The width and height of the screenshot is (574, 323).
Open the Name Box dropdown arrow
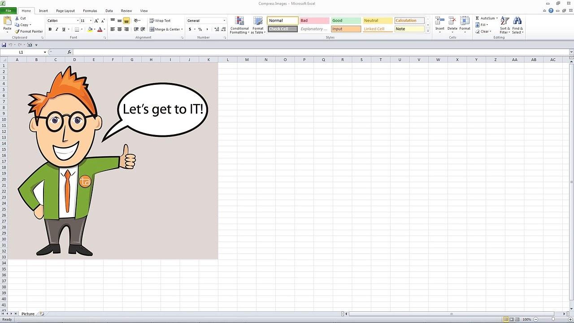(44, 52)
